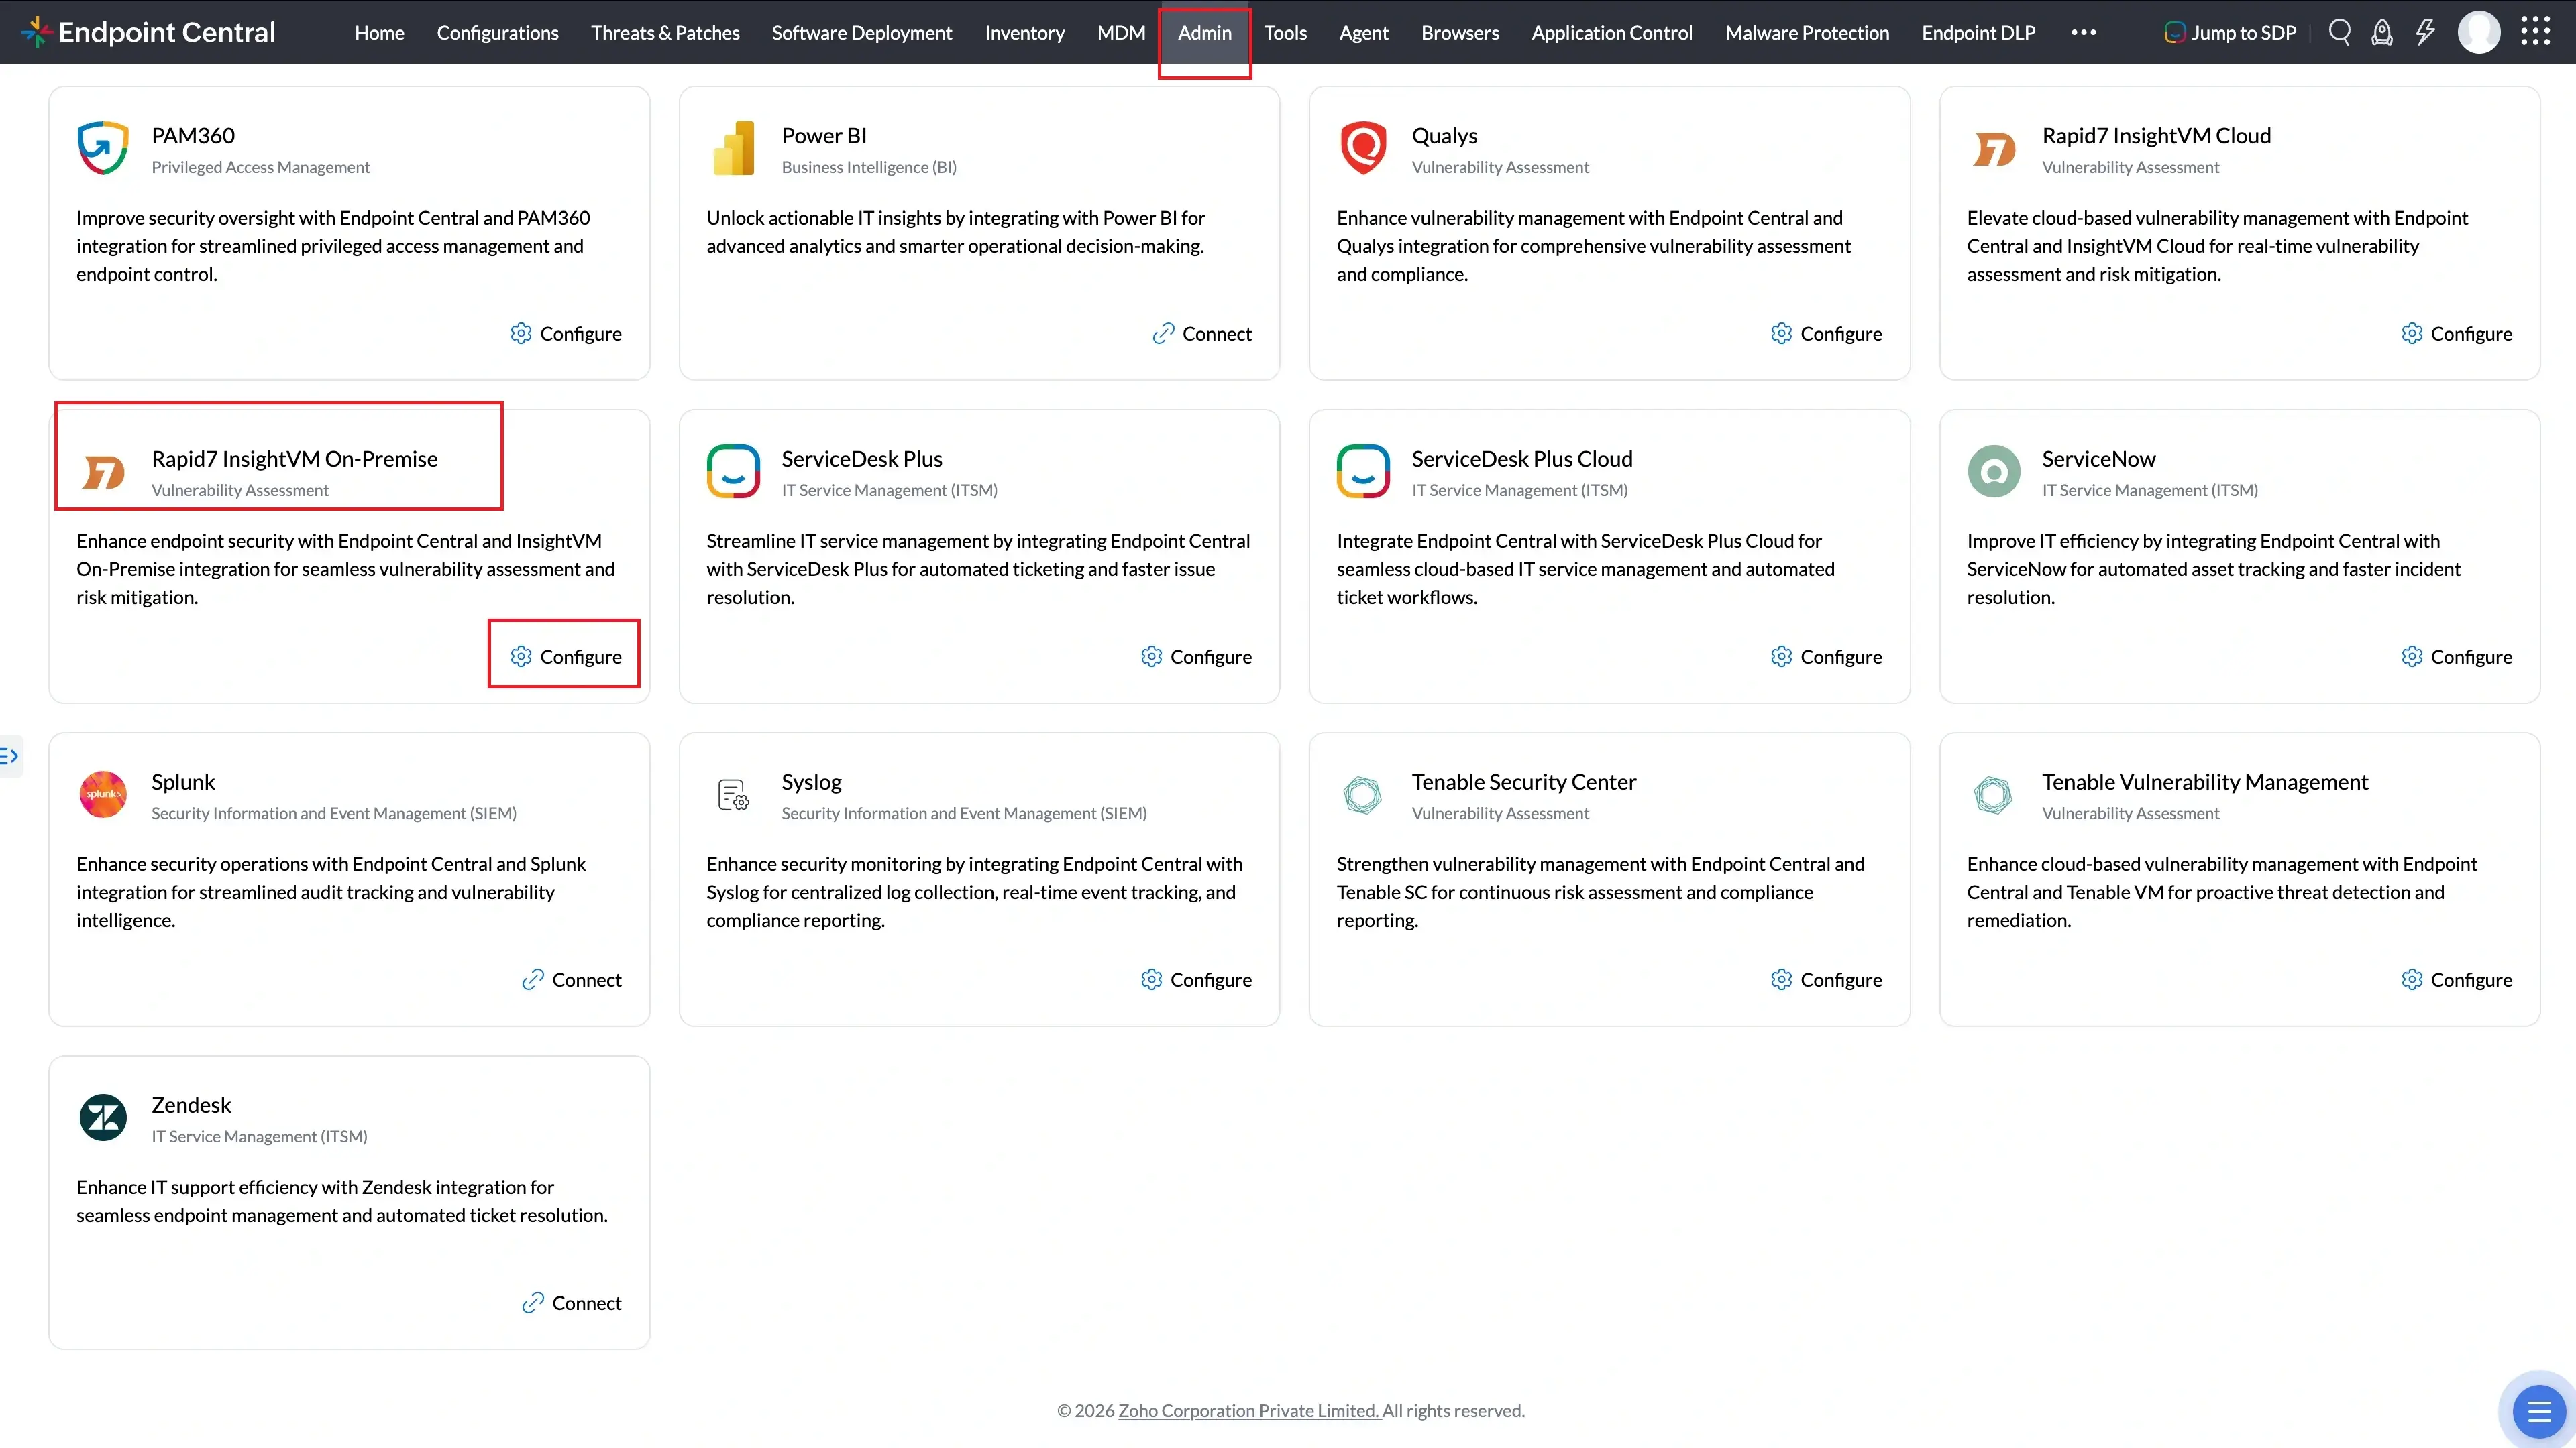Click the Zendesk logo
The image size is (2576, 1448).
coord(103,1118)
